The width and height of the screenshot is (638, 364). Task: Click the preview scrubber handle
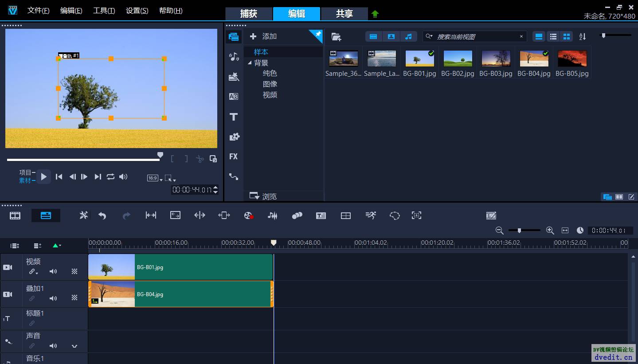coord(160,155)
